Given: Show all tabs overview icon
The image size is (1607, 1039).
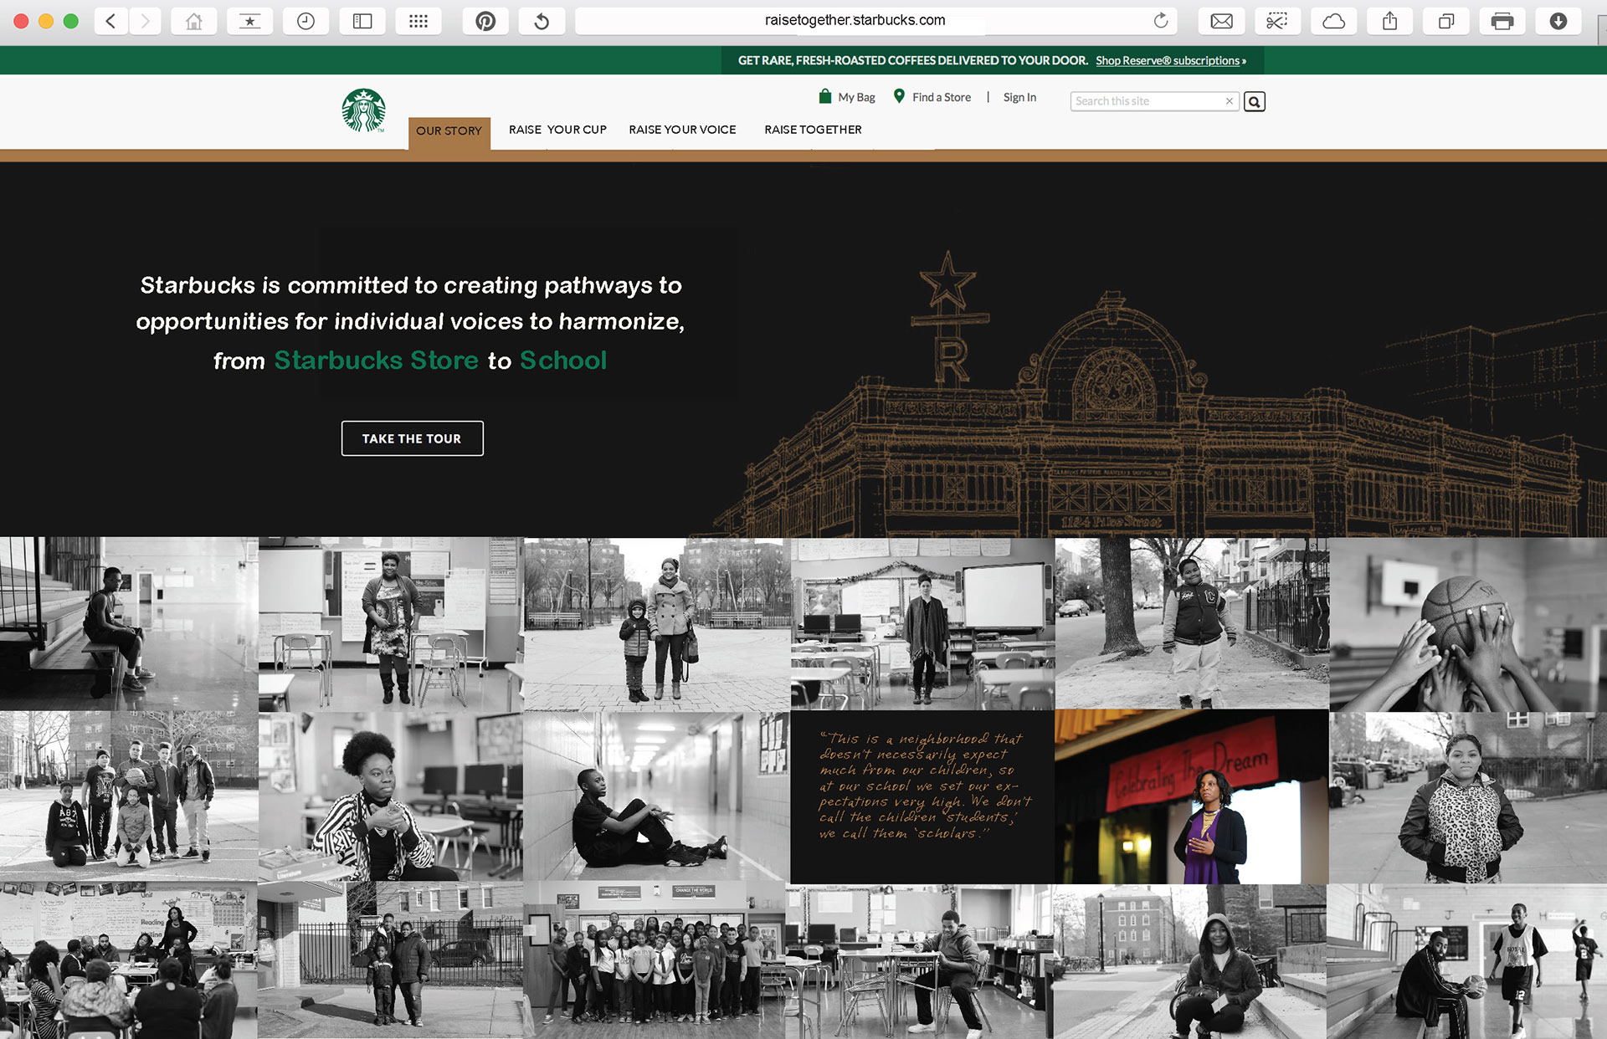Looking at the screenshot, I should (x=1445, y=21).
